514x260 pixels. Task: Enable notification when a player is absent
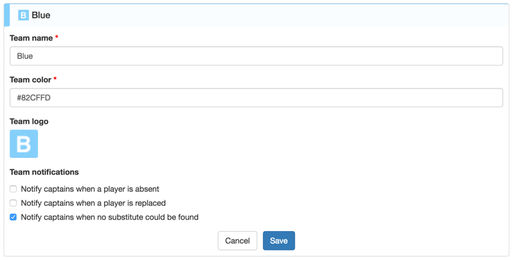click(13, 189)
